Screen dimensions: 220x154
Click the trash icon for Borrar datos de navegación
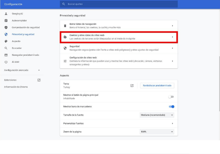point(65,26)
